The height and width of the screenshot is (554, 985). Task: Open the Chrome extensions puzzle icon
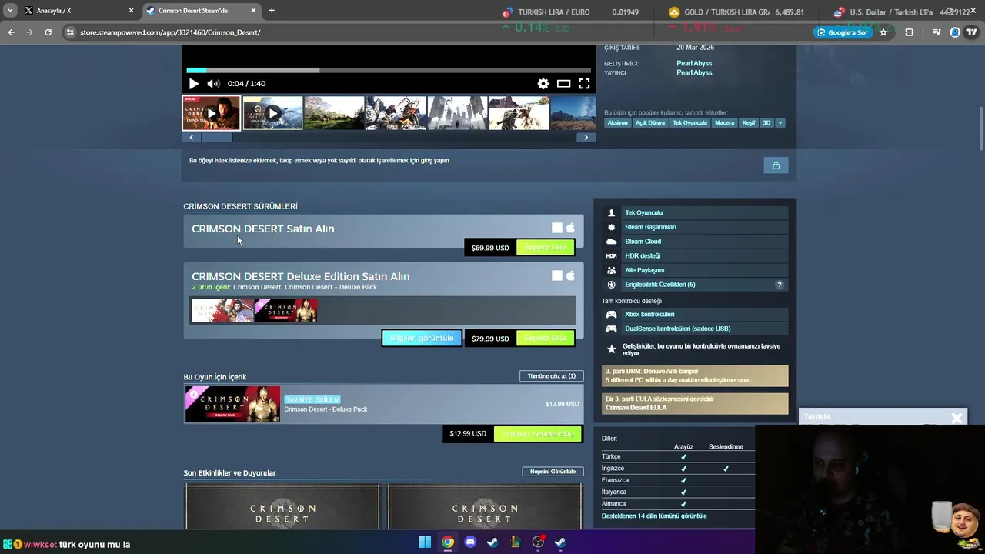(909, 32)
